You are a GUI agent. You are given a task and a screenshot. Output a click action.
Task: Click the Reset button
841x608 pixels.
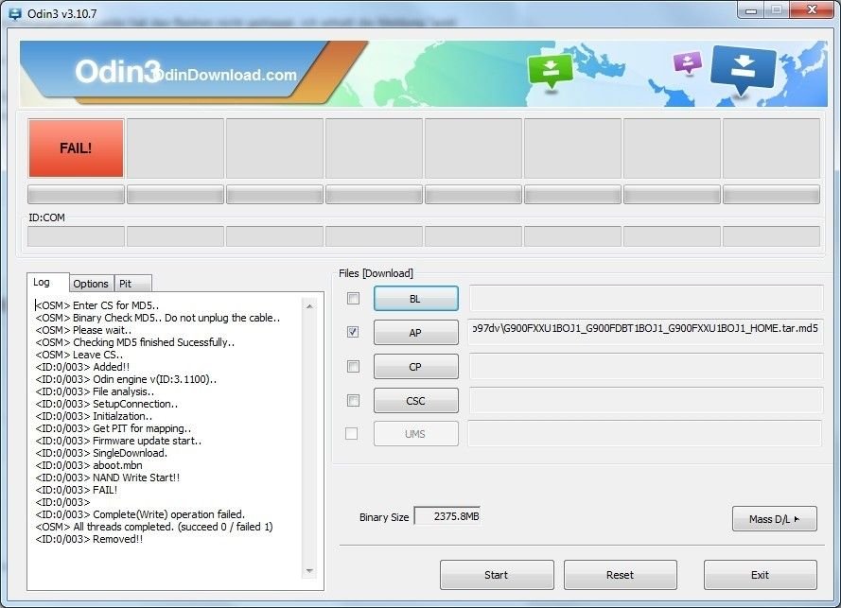click(620, 575)
